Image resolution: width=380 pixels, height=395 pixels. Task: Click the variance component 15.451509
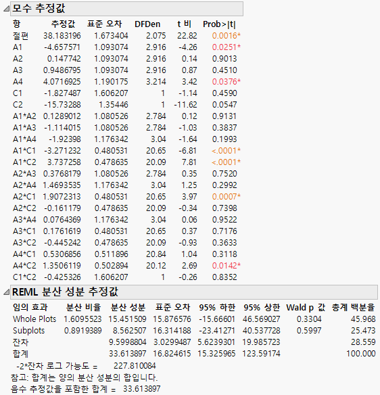click(127, 319)
